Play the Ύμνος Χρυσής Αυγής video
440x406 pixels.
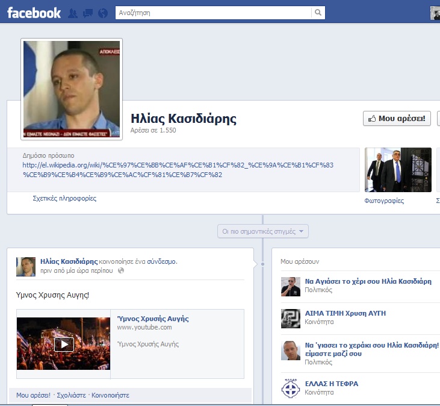(x=64, y=344)
